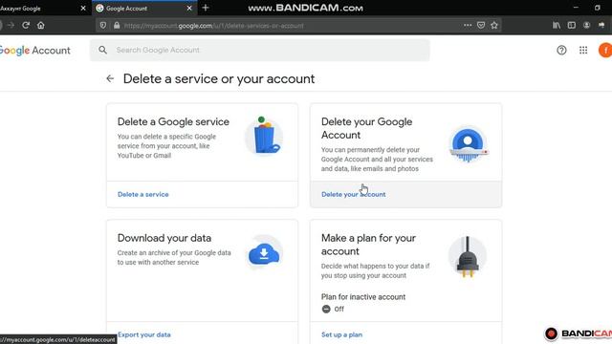Restore down the browser window
The height and width of the screenshot is (344, 612).
(597, 8)
